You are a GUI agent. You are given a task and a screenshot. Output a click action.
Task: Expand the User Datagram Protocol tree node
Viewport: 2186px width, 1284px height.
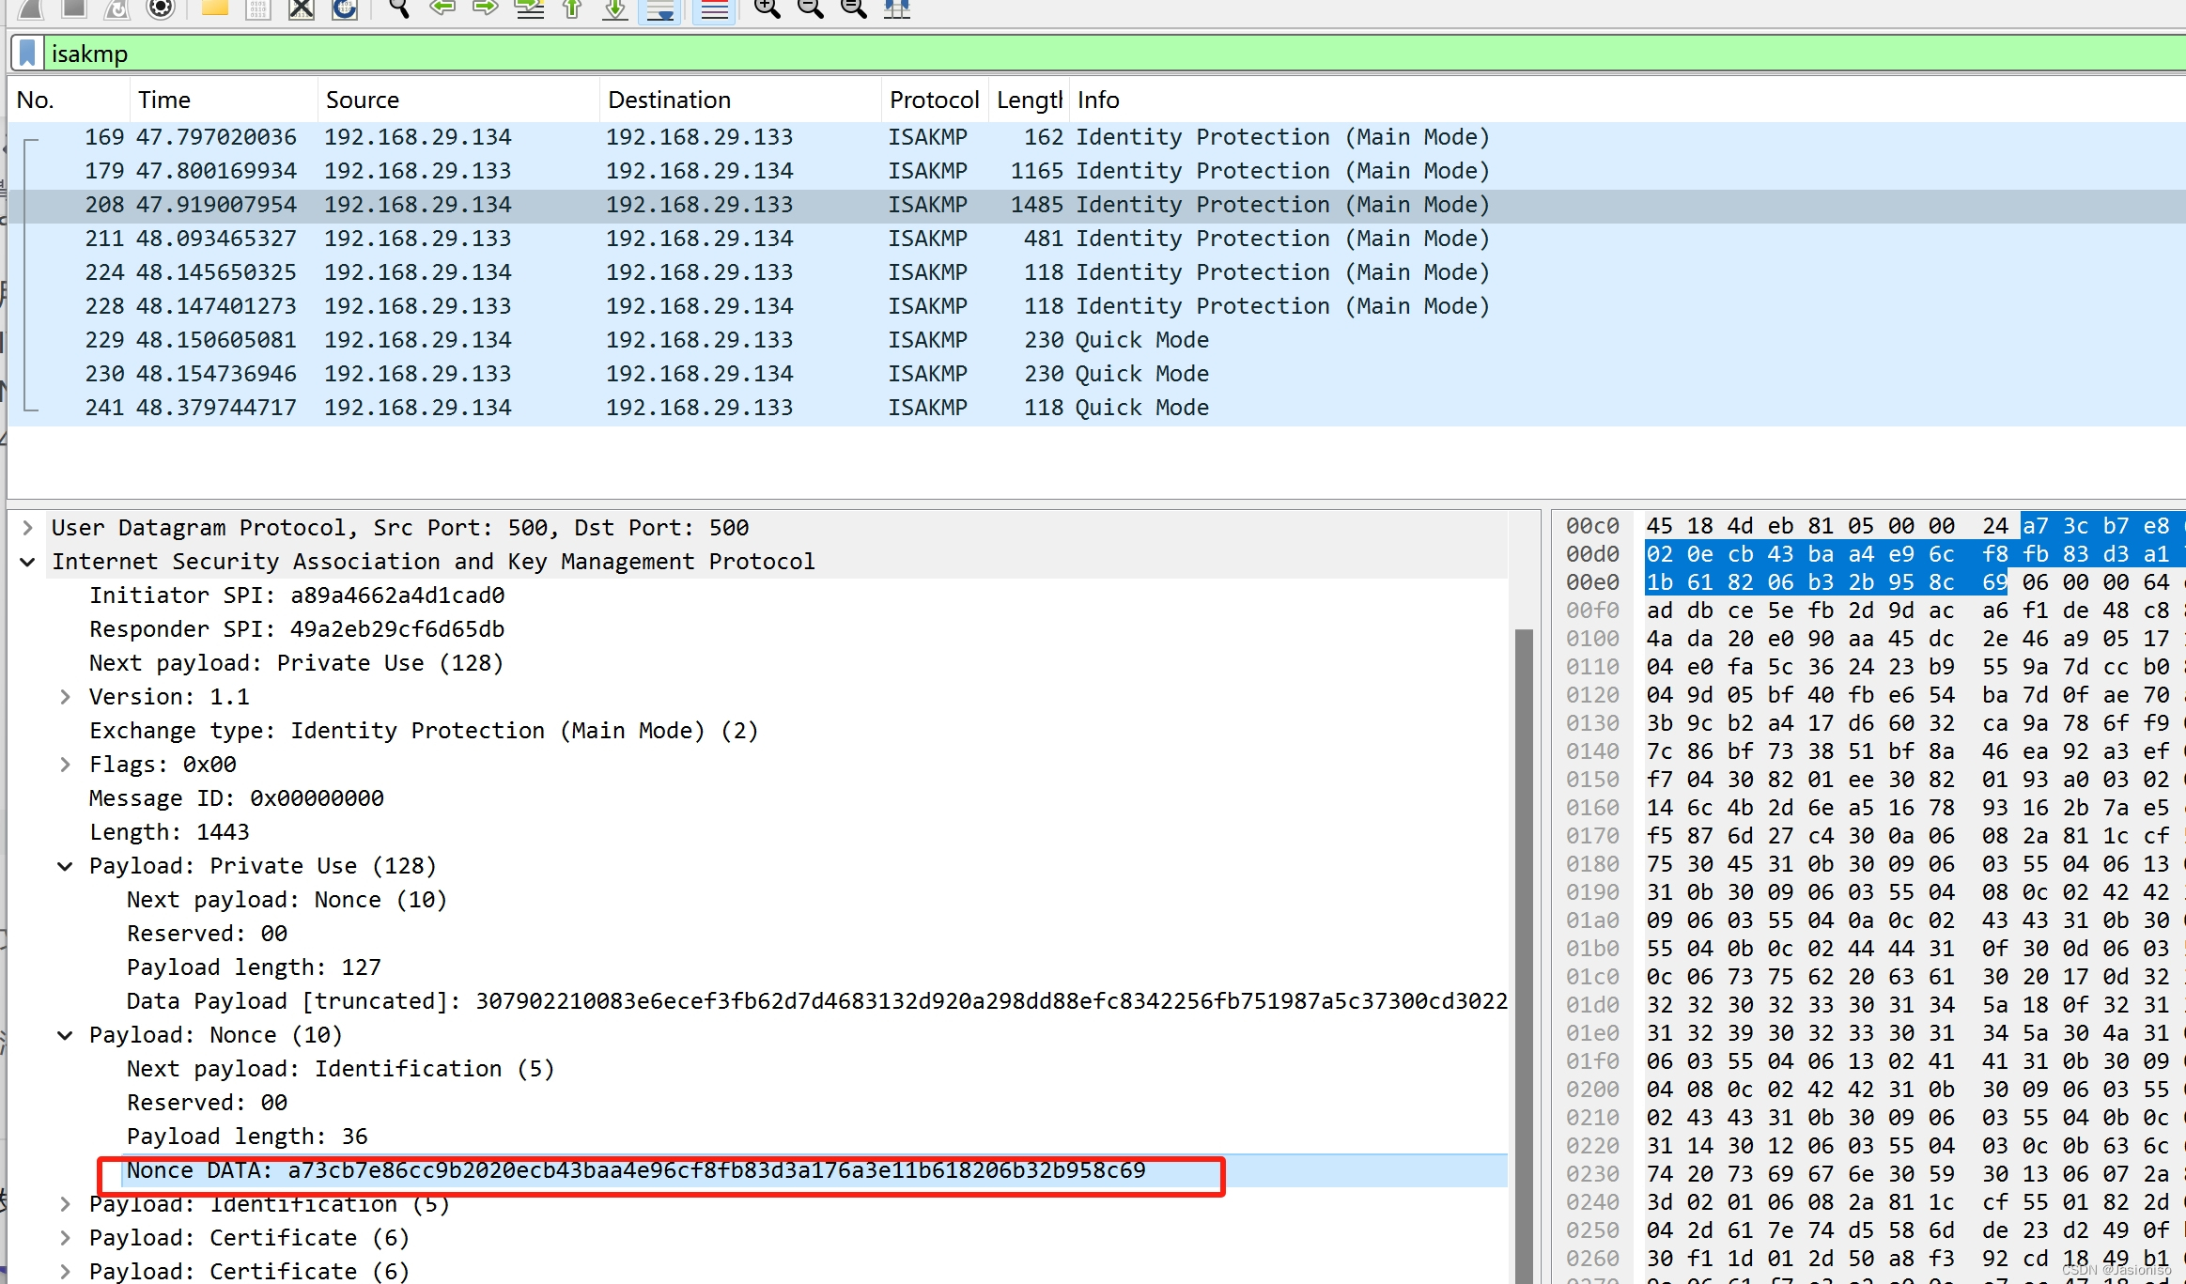(x=28, y=528)
